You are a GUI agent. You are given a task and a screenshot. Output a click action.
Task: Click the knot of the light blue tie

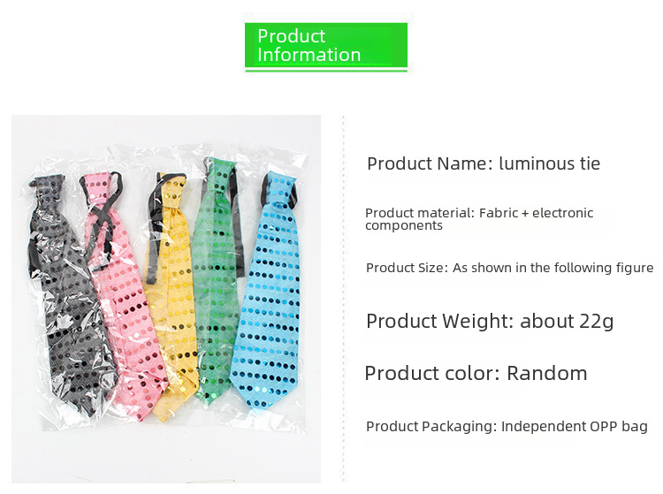[279, 189]
